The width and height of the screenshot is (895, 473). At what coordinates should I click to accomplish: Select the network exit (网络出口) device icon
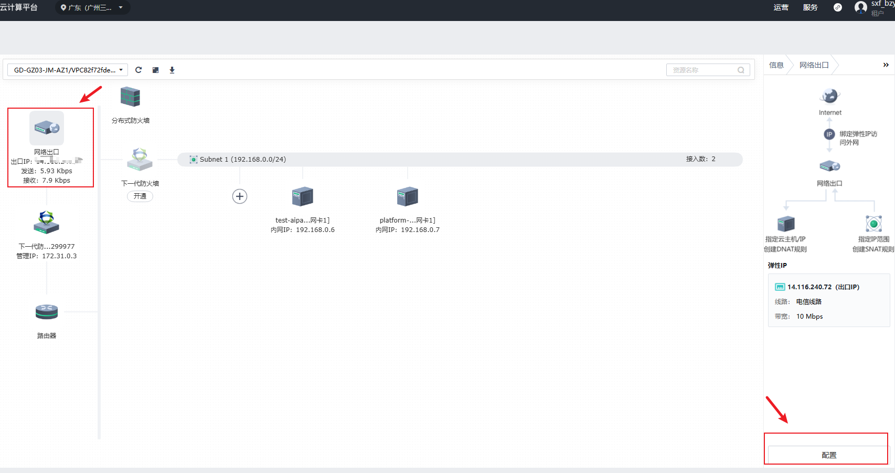click(x=47, y=128)
